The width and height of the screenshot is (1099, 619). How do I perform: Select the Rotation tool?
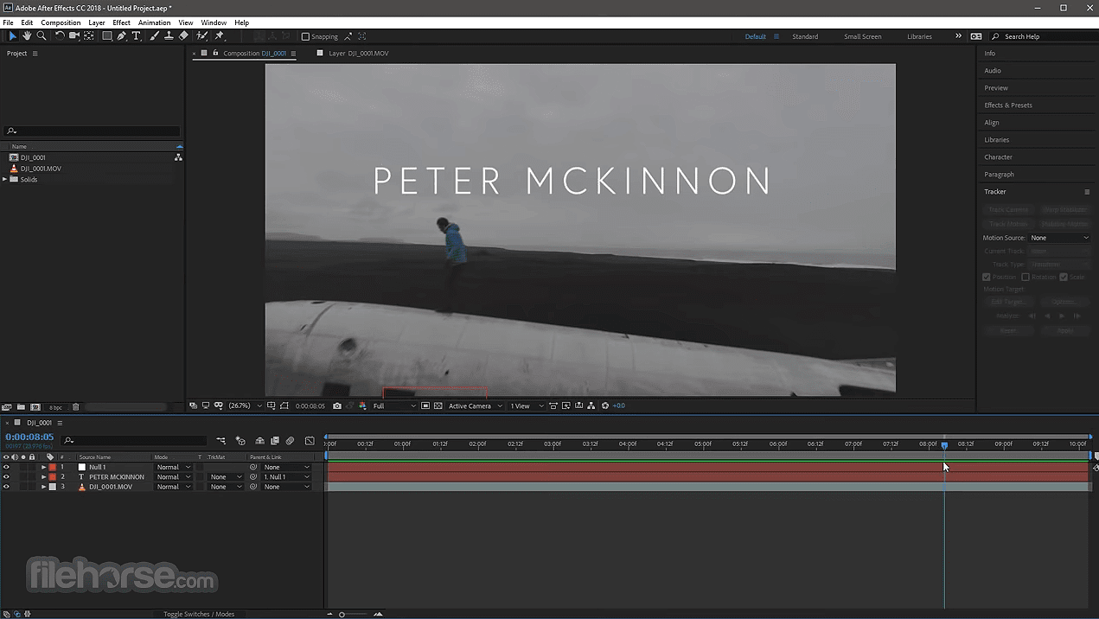(60, 36)
